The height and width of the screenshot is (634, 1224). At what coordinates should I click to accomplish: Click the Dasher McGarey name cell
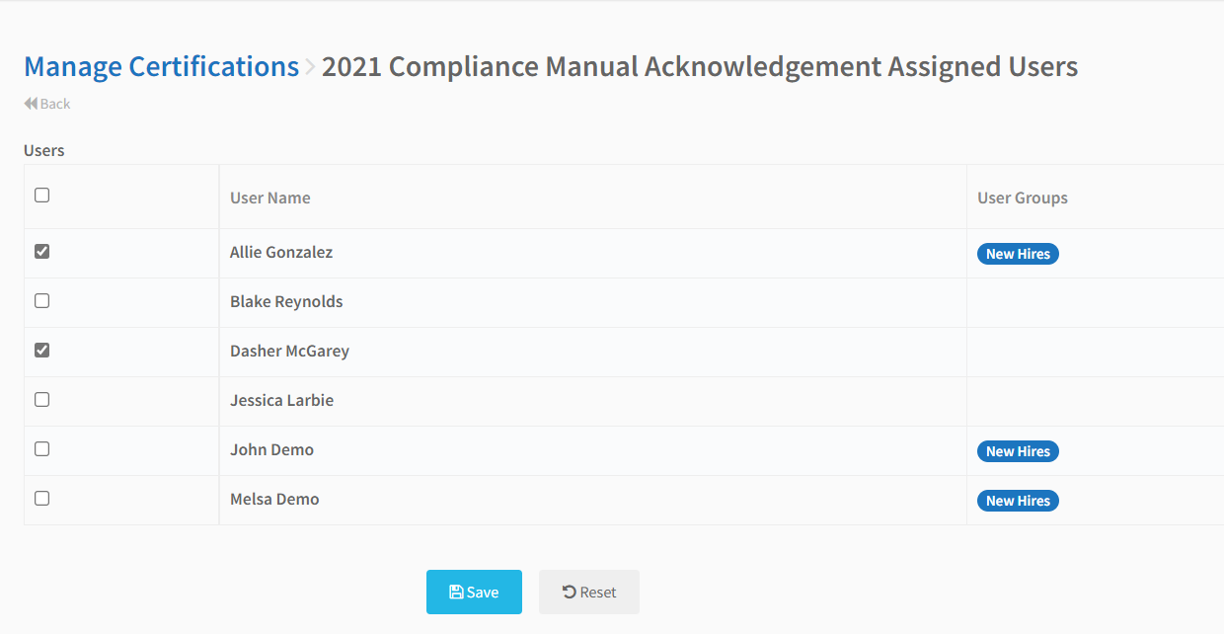(592, 352)
